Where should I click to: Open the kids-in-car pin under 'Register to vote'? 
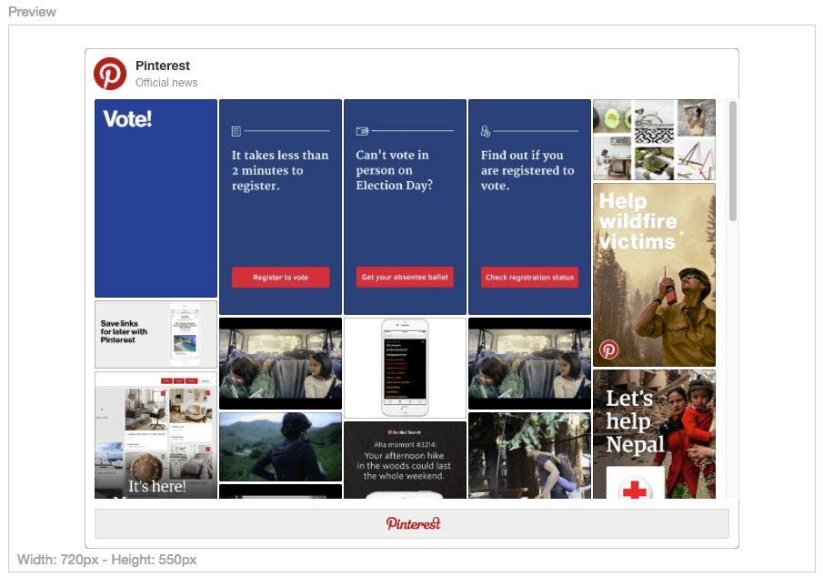tap(280, 363)
